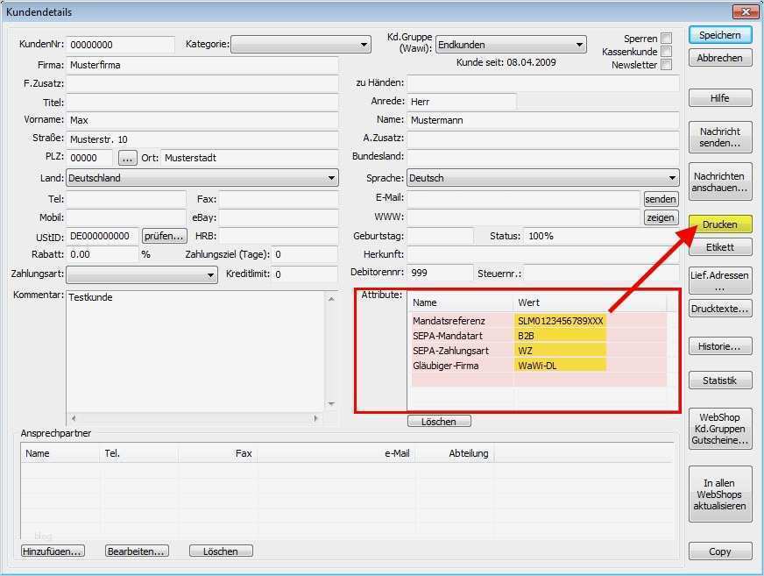This screenshot has height=576, width=764.
Task: Click the Copy button
Action: pos(720,551)
